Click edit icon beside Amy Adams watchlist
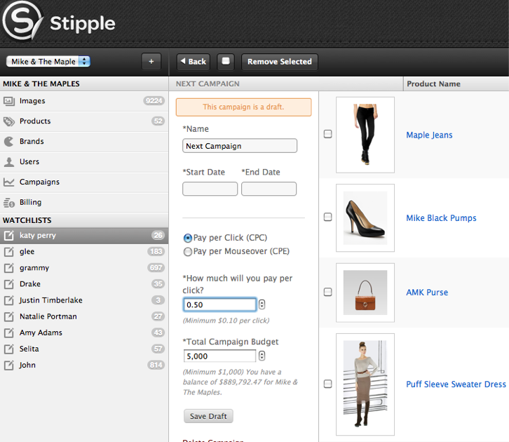Viewport: 509px width, 442px height. pyautogui.click(x=9, y=333)
